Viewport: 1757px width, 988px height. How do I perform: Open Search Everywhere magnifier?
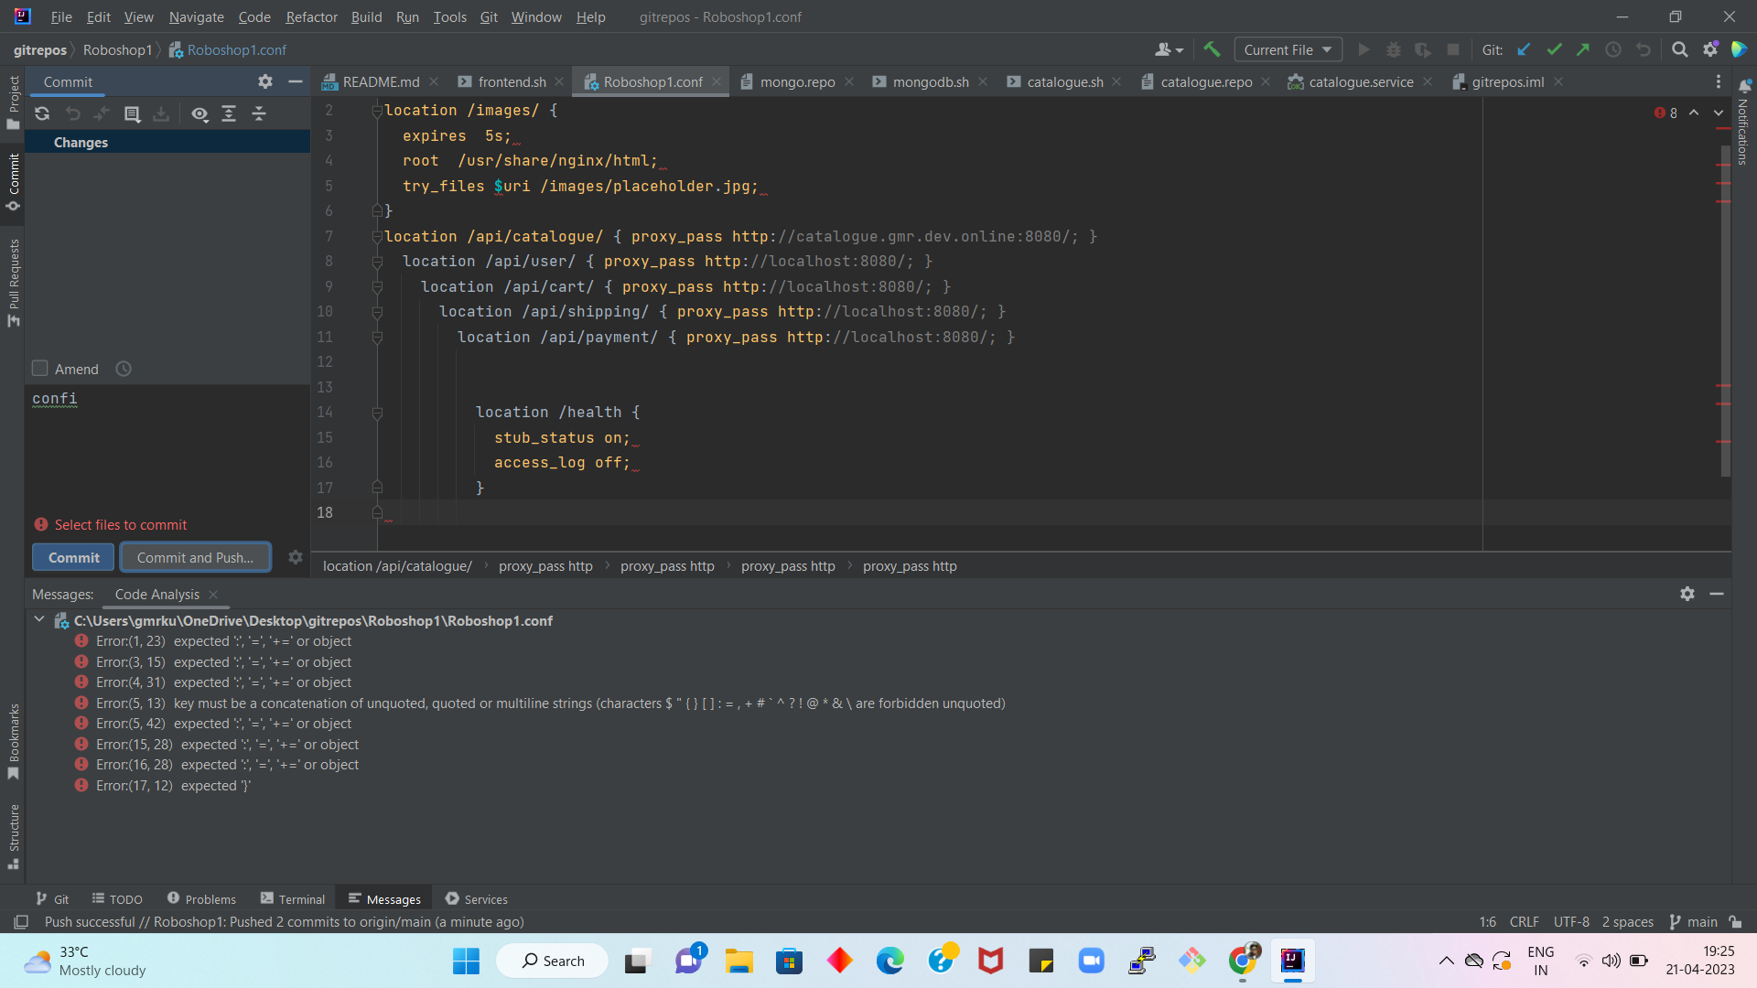[1680, 49]
